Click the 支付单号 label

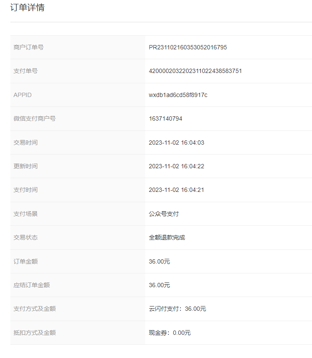tap(26, 71)
